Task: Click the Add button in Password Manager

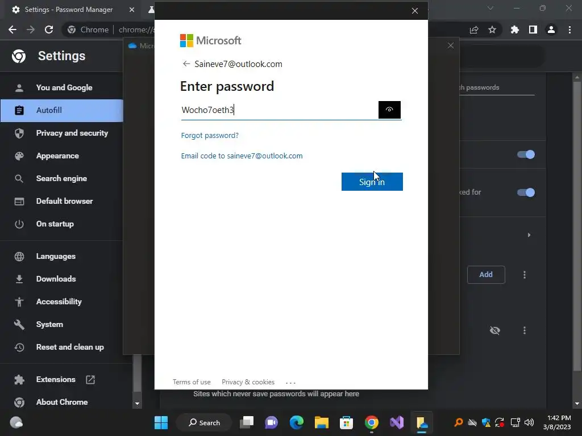Action: (x=486, y=275)
